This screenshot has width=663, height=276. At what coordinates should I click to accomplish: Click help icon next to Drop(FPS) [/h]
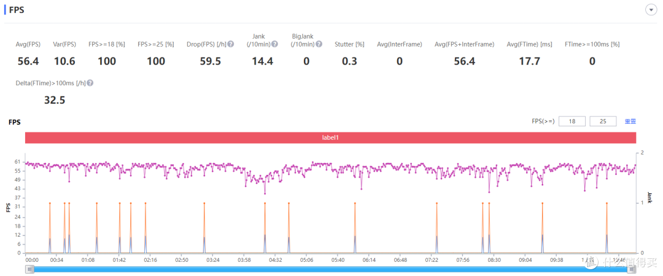pyautogui.click(x=231, y=44)
